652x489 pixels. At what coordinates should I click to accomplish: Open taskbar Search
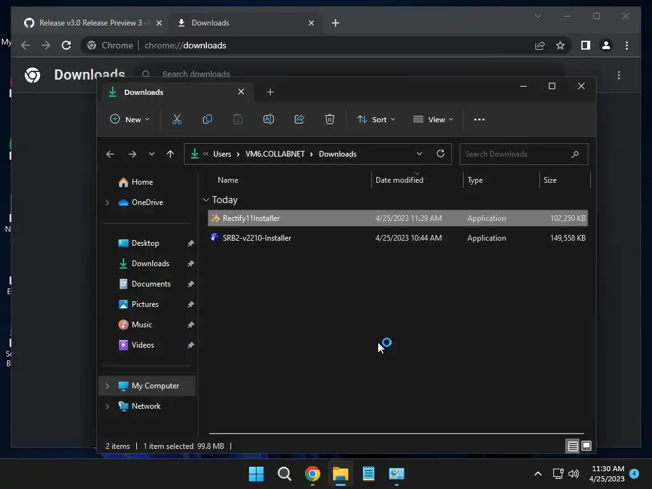(285, 474)
